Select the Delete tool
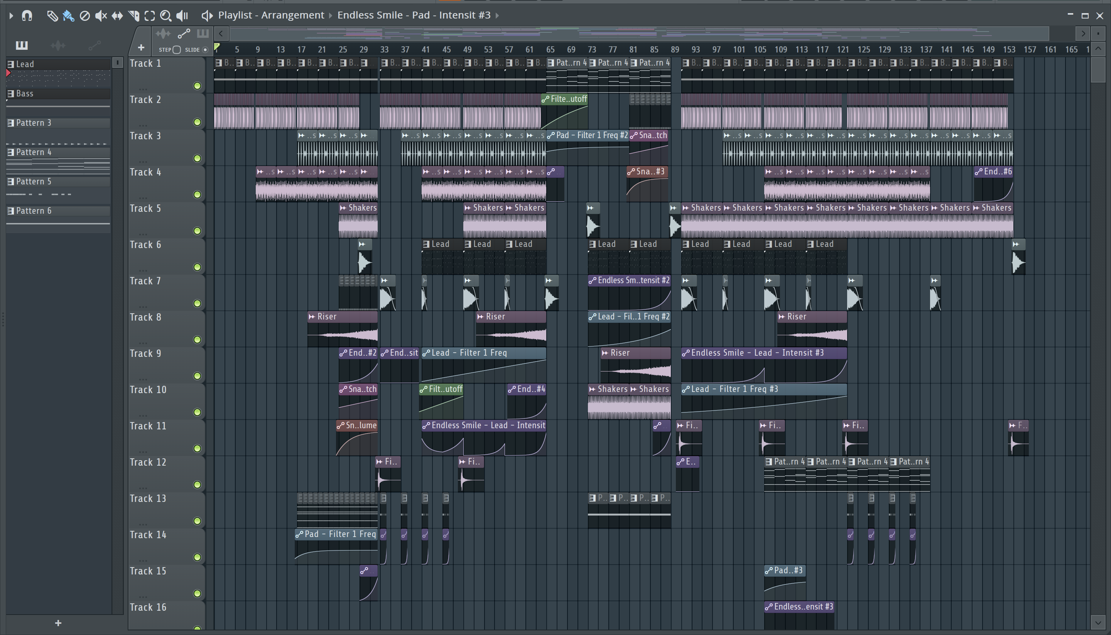 tap(84, 16)
